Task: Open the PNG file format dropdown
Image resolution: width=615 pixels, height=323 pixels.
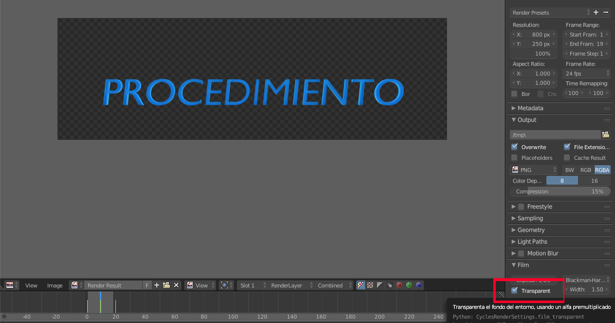Action: pyautogui.click(x=534, y=170)
